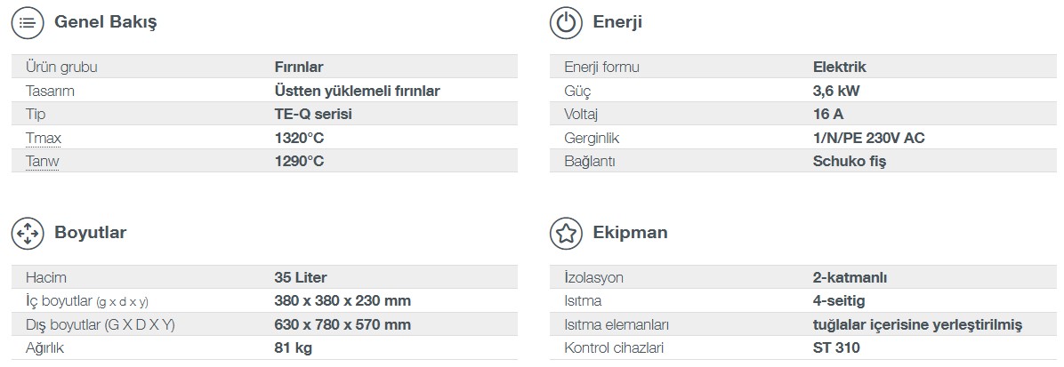This screenshot has height=367, width=1064.
Task: Click the list icon beside Genel Bakış
Action: coord(28,22)
